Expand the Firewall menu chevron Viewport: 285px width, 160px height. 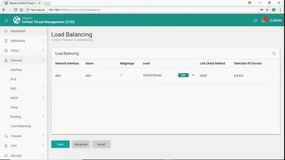click(43, 135)
